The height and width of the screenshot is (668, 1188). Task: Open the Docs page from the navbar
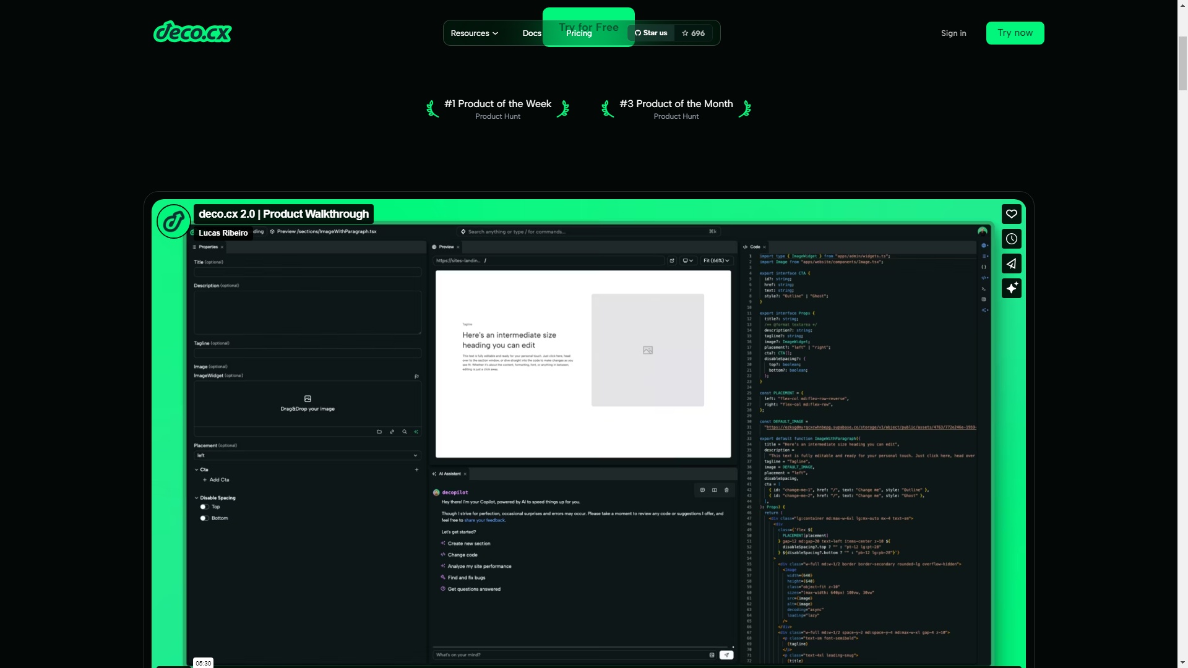(531, 33)
